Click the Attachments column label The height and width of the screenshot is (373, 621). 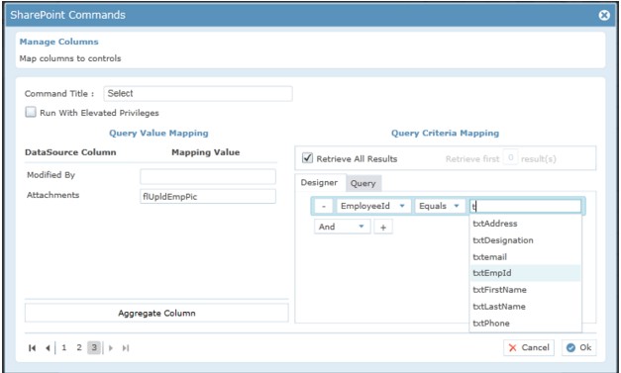[x=53, y=195]
